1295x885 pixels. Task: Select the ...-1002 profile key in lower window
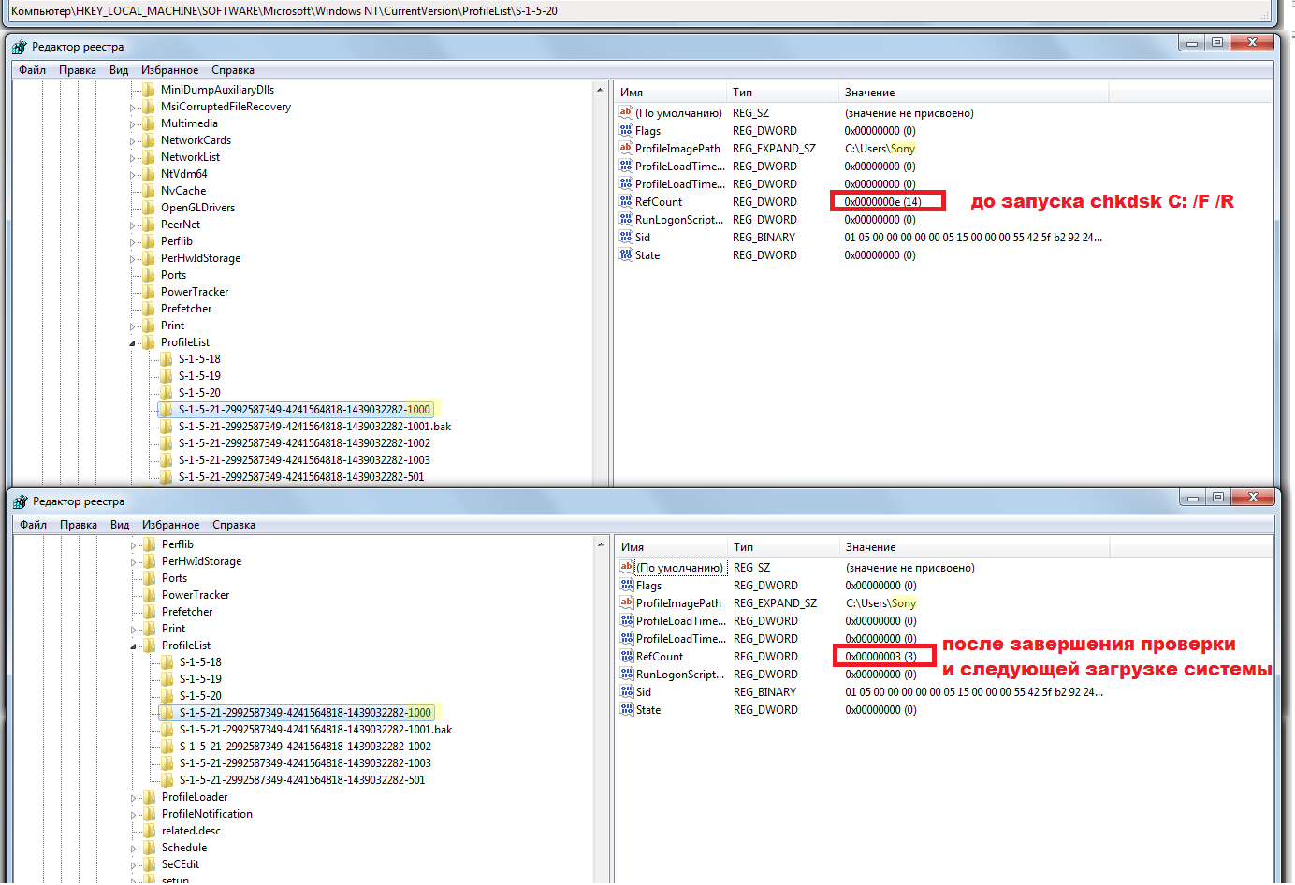coord(305,747)
